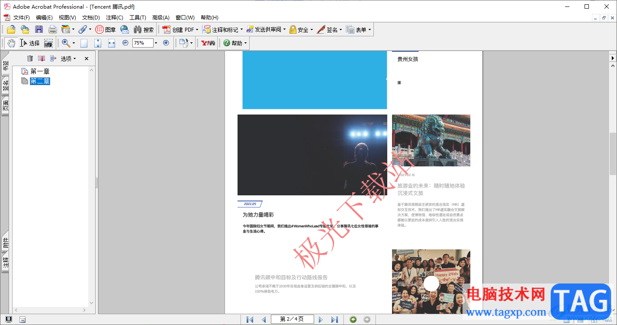This screenshot has height=325, width=617.
Task: Open the 帮助 toolbar dropdown
Action: pyautogui.click(x=245, y=43)
